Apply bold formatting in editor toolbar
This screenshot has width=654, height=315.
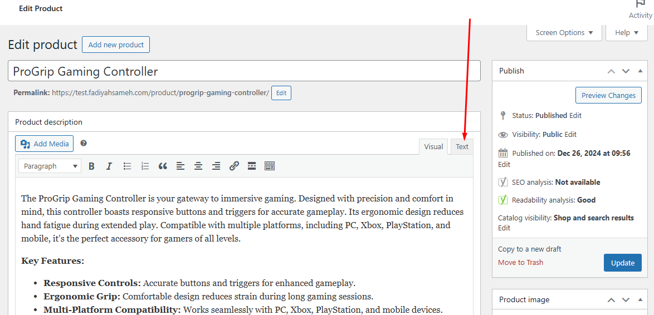91,166
